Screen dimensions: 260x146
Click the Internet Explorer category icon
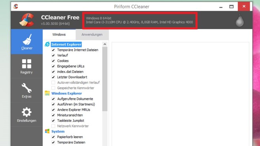47,44
